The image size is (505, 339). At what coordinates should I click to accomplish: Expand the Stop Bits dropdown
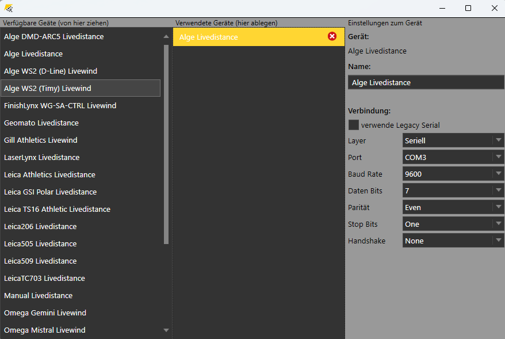pyautogui.click(x=453, y=224)
